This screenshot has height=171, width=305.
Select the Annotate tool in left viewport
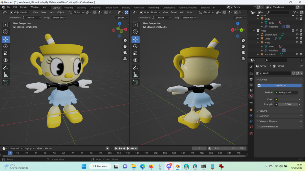(x=6, y=68)
